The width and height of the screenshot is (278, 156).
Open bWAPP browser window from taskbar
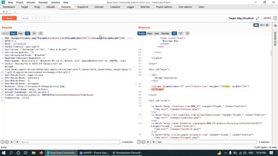[94, 153]
